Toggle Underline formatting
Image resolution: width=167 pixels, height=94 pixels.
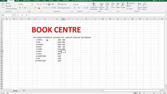pos(25,8)
